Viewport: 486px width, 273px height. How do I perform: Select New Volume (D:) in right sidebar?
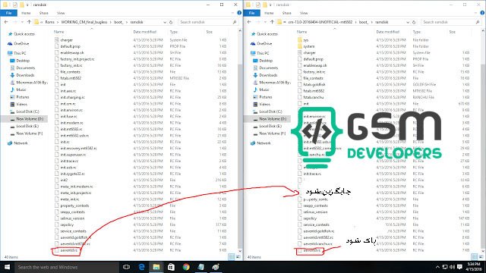pos(270,119)
